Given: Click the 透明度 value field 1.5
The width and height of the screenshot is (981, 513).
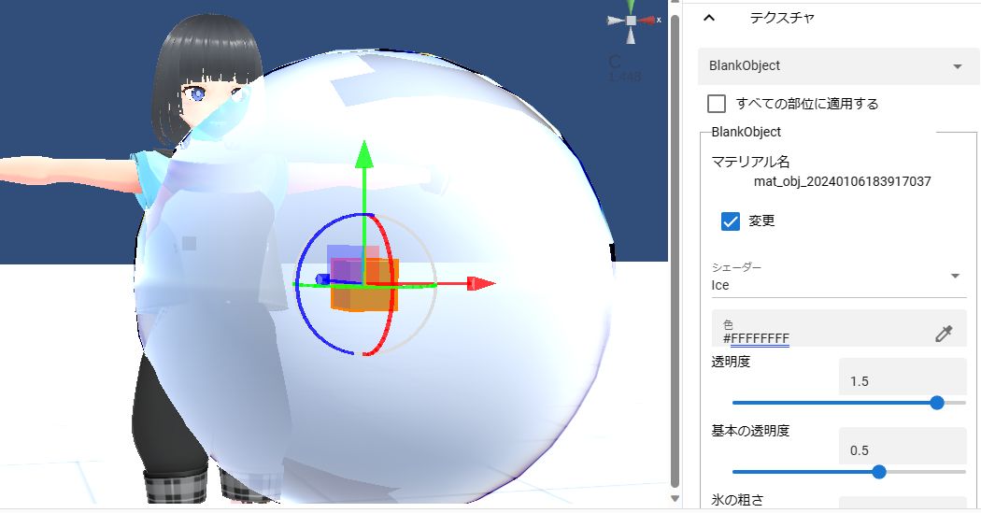Looking at the screenshot, I should coord(903,378).
